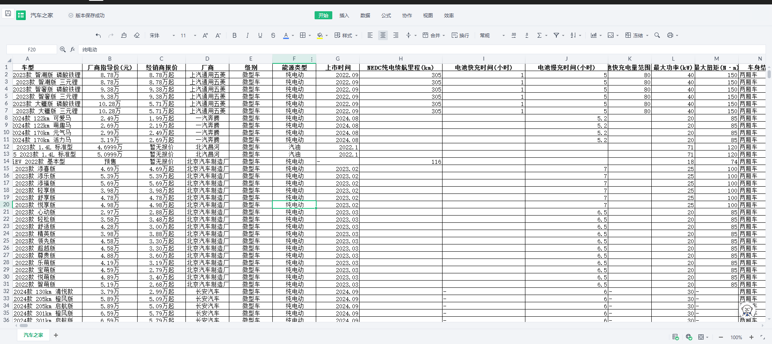
Task: Open the font size dropdown showing 11
Action: click(188, 35)
